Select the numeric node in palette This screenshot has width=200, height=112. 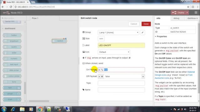12,59
